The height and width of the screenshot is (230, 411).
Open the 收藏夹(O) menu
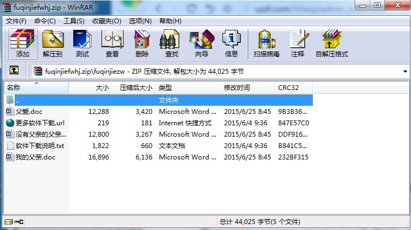[x=107, y=21]
